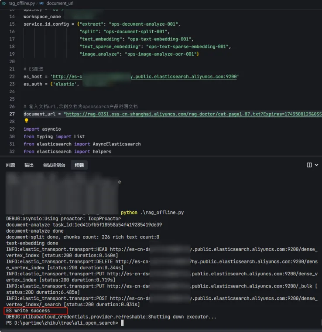The image size is (322, 332).
Task: Open the document_url breadcrumb symbol label
Action: tap(60, 3)
